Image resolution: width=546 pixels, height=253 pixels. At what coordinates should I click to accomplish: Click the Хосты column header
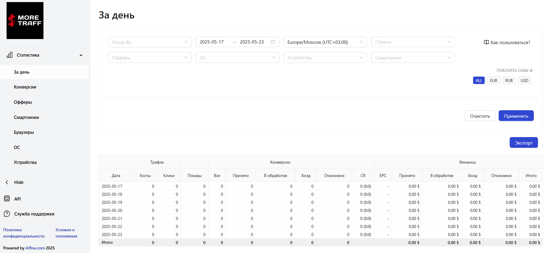tap(145, 176)
